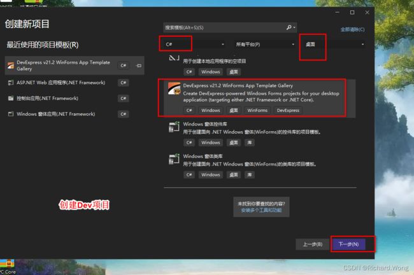Viewport: 414px width, 275px height.
Task: Click the DevExpress tag on gallery template
Action: tap(288, 110)
